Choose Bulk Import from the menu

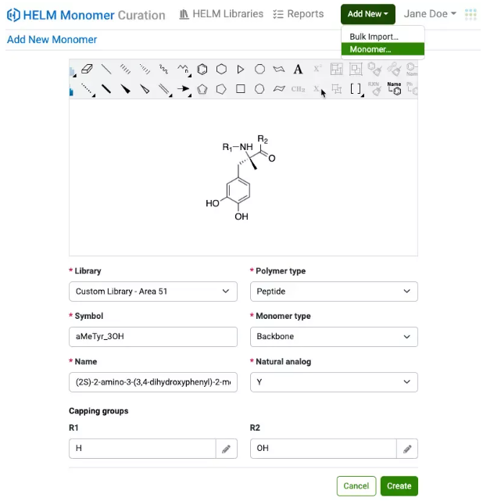tap(374, 37)
